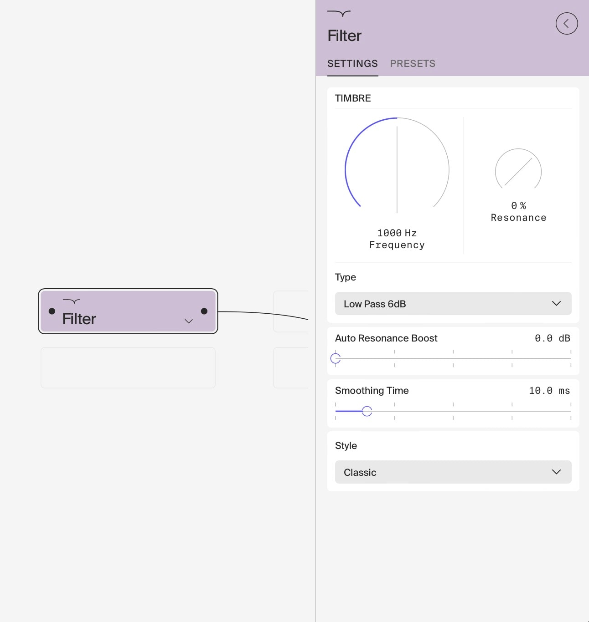This screenshot has width=589, height=622.
Task: Click the empty node slot below the Filter node
Action: (128, 367)
